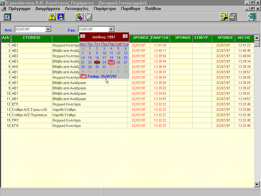The image size is (261, 196).
Task: Click the exit door icon
Action: [x=252, y=17]
